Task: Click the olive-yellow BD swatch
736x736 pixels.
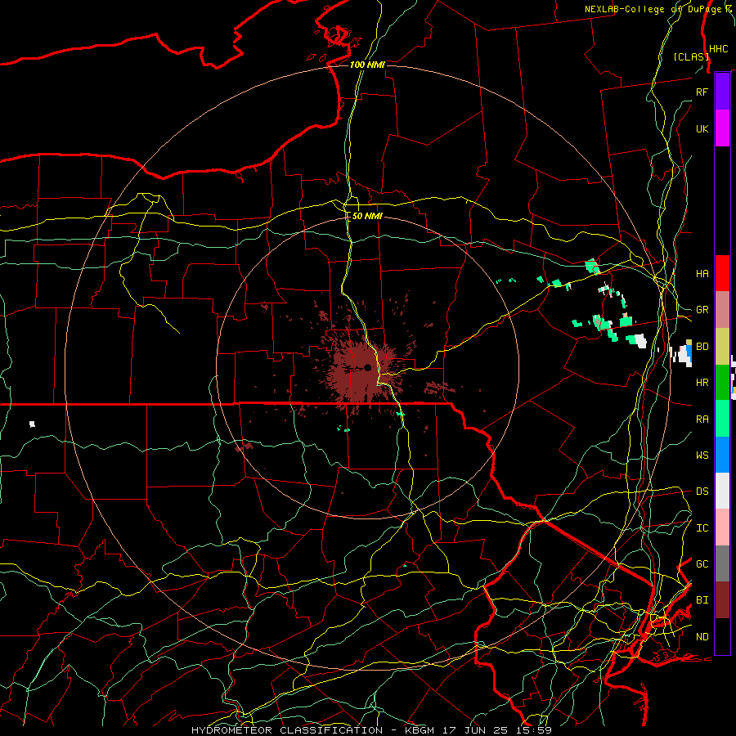Action: pyautogui.click(x=722, y=347)
